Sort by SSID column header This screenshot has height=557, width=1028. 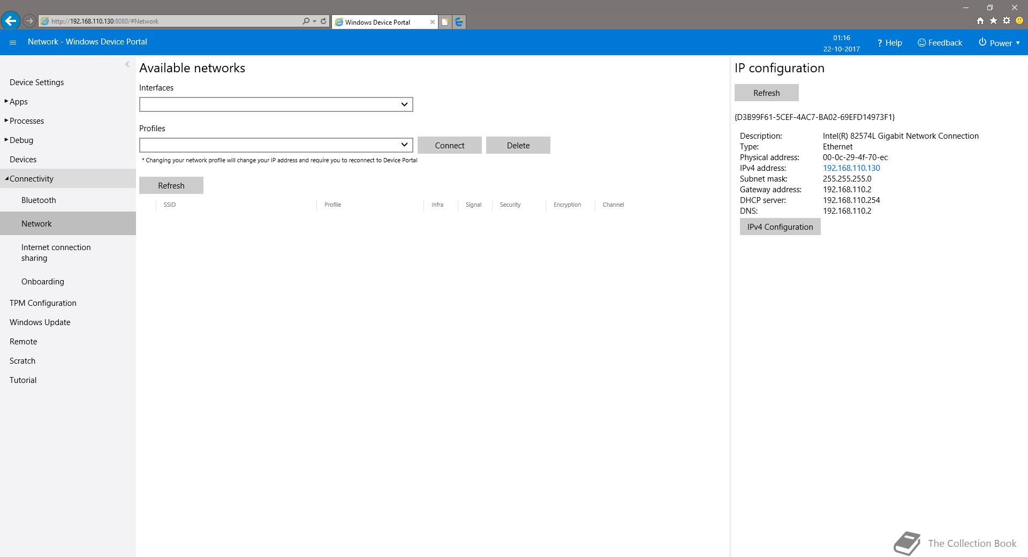click(170, 205)
